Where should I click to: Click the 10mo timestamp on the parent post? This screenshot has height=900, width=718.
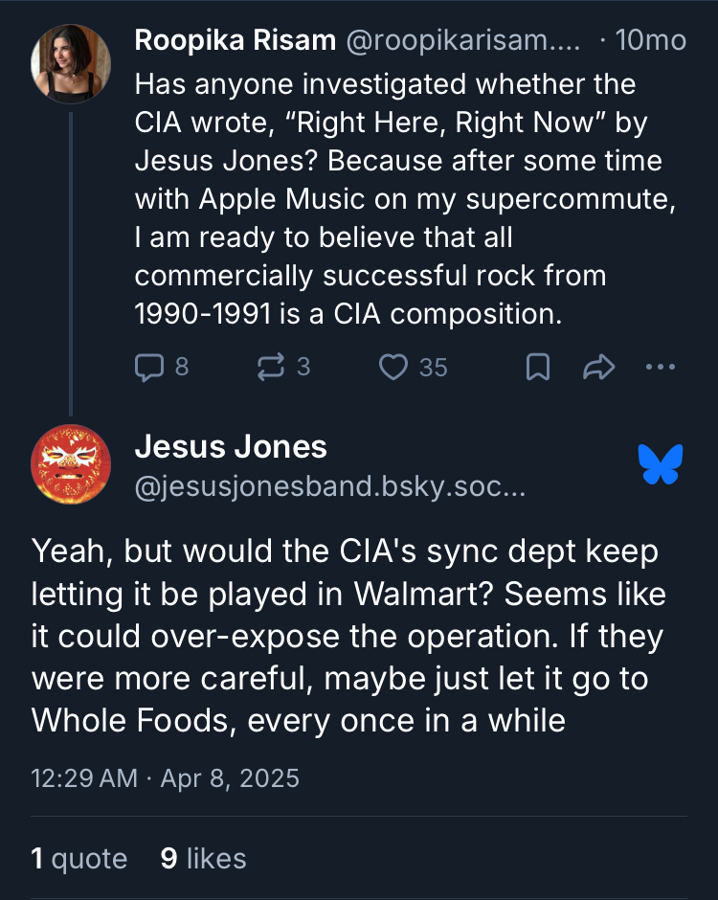coord(651,40)
